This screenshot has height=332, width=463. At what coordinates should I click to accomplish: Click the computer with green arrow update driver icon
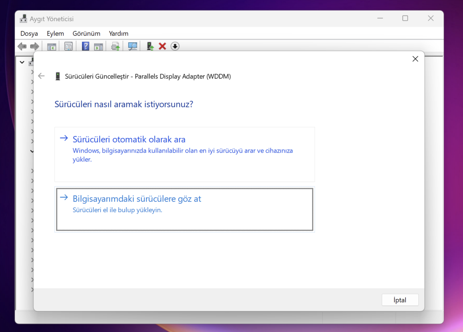coord(150,46)
